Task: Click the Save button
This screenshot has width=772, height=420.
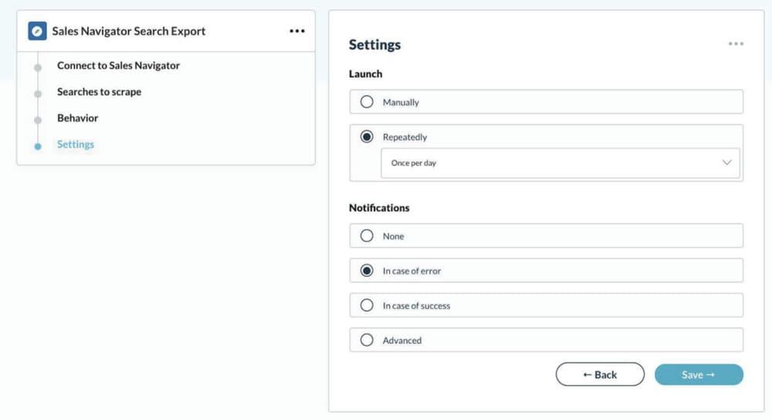Action: (x=699, y=374)
